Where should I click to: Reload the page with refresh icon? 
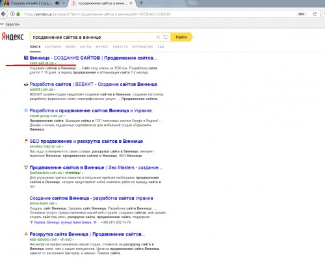click(315, 14)
